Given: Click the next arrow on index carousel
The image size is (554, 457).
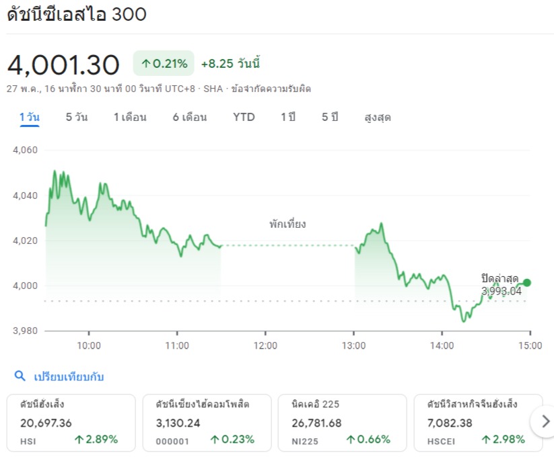Looking at the screenshot, I should pyautogui.click(x=543, y=422).
